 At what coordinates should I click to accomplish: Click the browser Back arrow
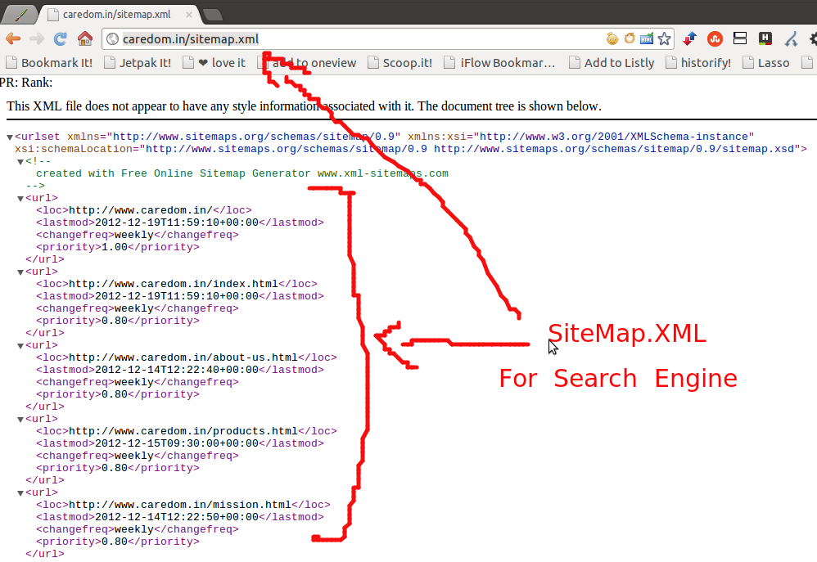tap(13, 39)
